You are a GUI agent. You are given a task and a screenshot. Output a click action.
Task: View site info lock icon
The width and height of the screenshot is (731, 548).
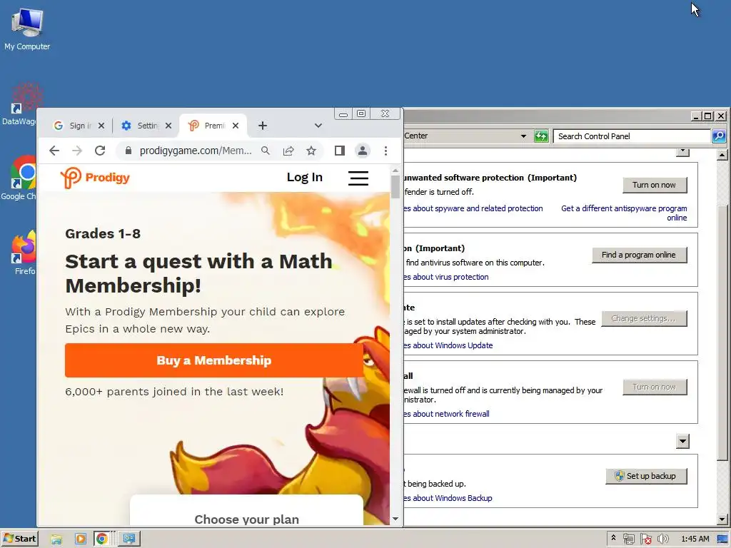pyautogui.click(x=128, y=151)
